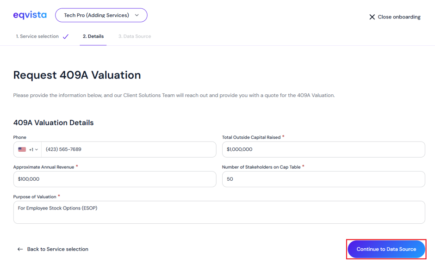This screenshot has height=276, width=435.
Task: Click the Total Outside Capital Raised label
Action: (251, 137)
